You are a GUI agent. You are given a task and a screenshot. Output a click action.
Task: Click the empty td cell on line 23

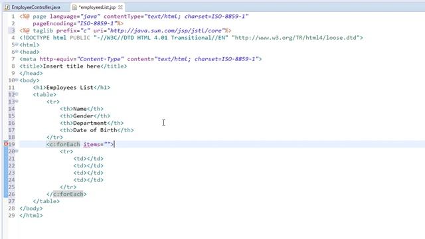88,173
